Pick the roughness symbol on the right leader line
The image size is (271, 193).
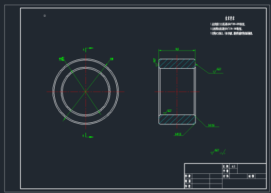pos(217,70)
